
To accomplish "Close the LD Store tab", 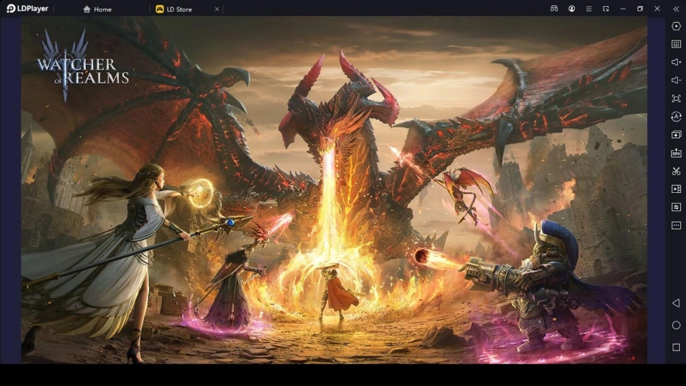I will 216,9.
